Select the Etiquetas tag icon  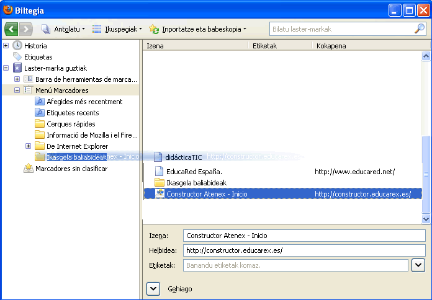(17, 56)
